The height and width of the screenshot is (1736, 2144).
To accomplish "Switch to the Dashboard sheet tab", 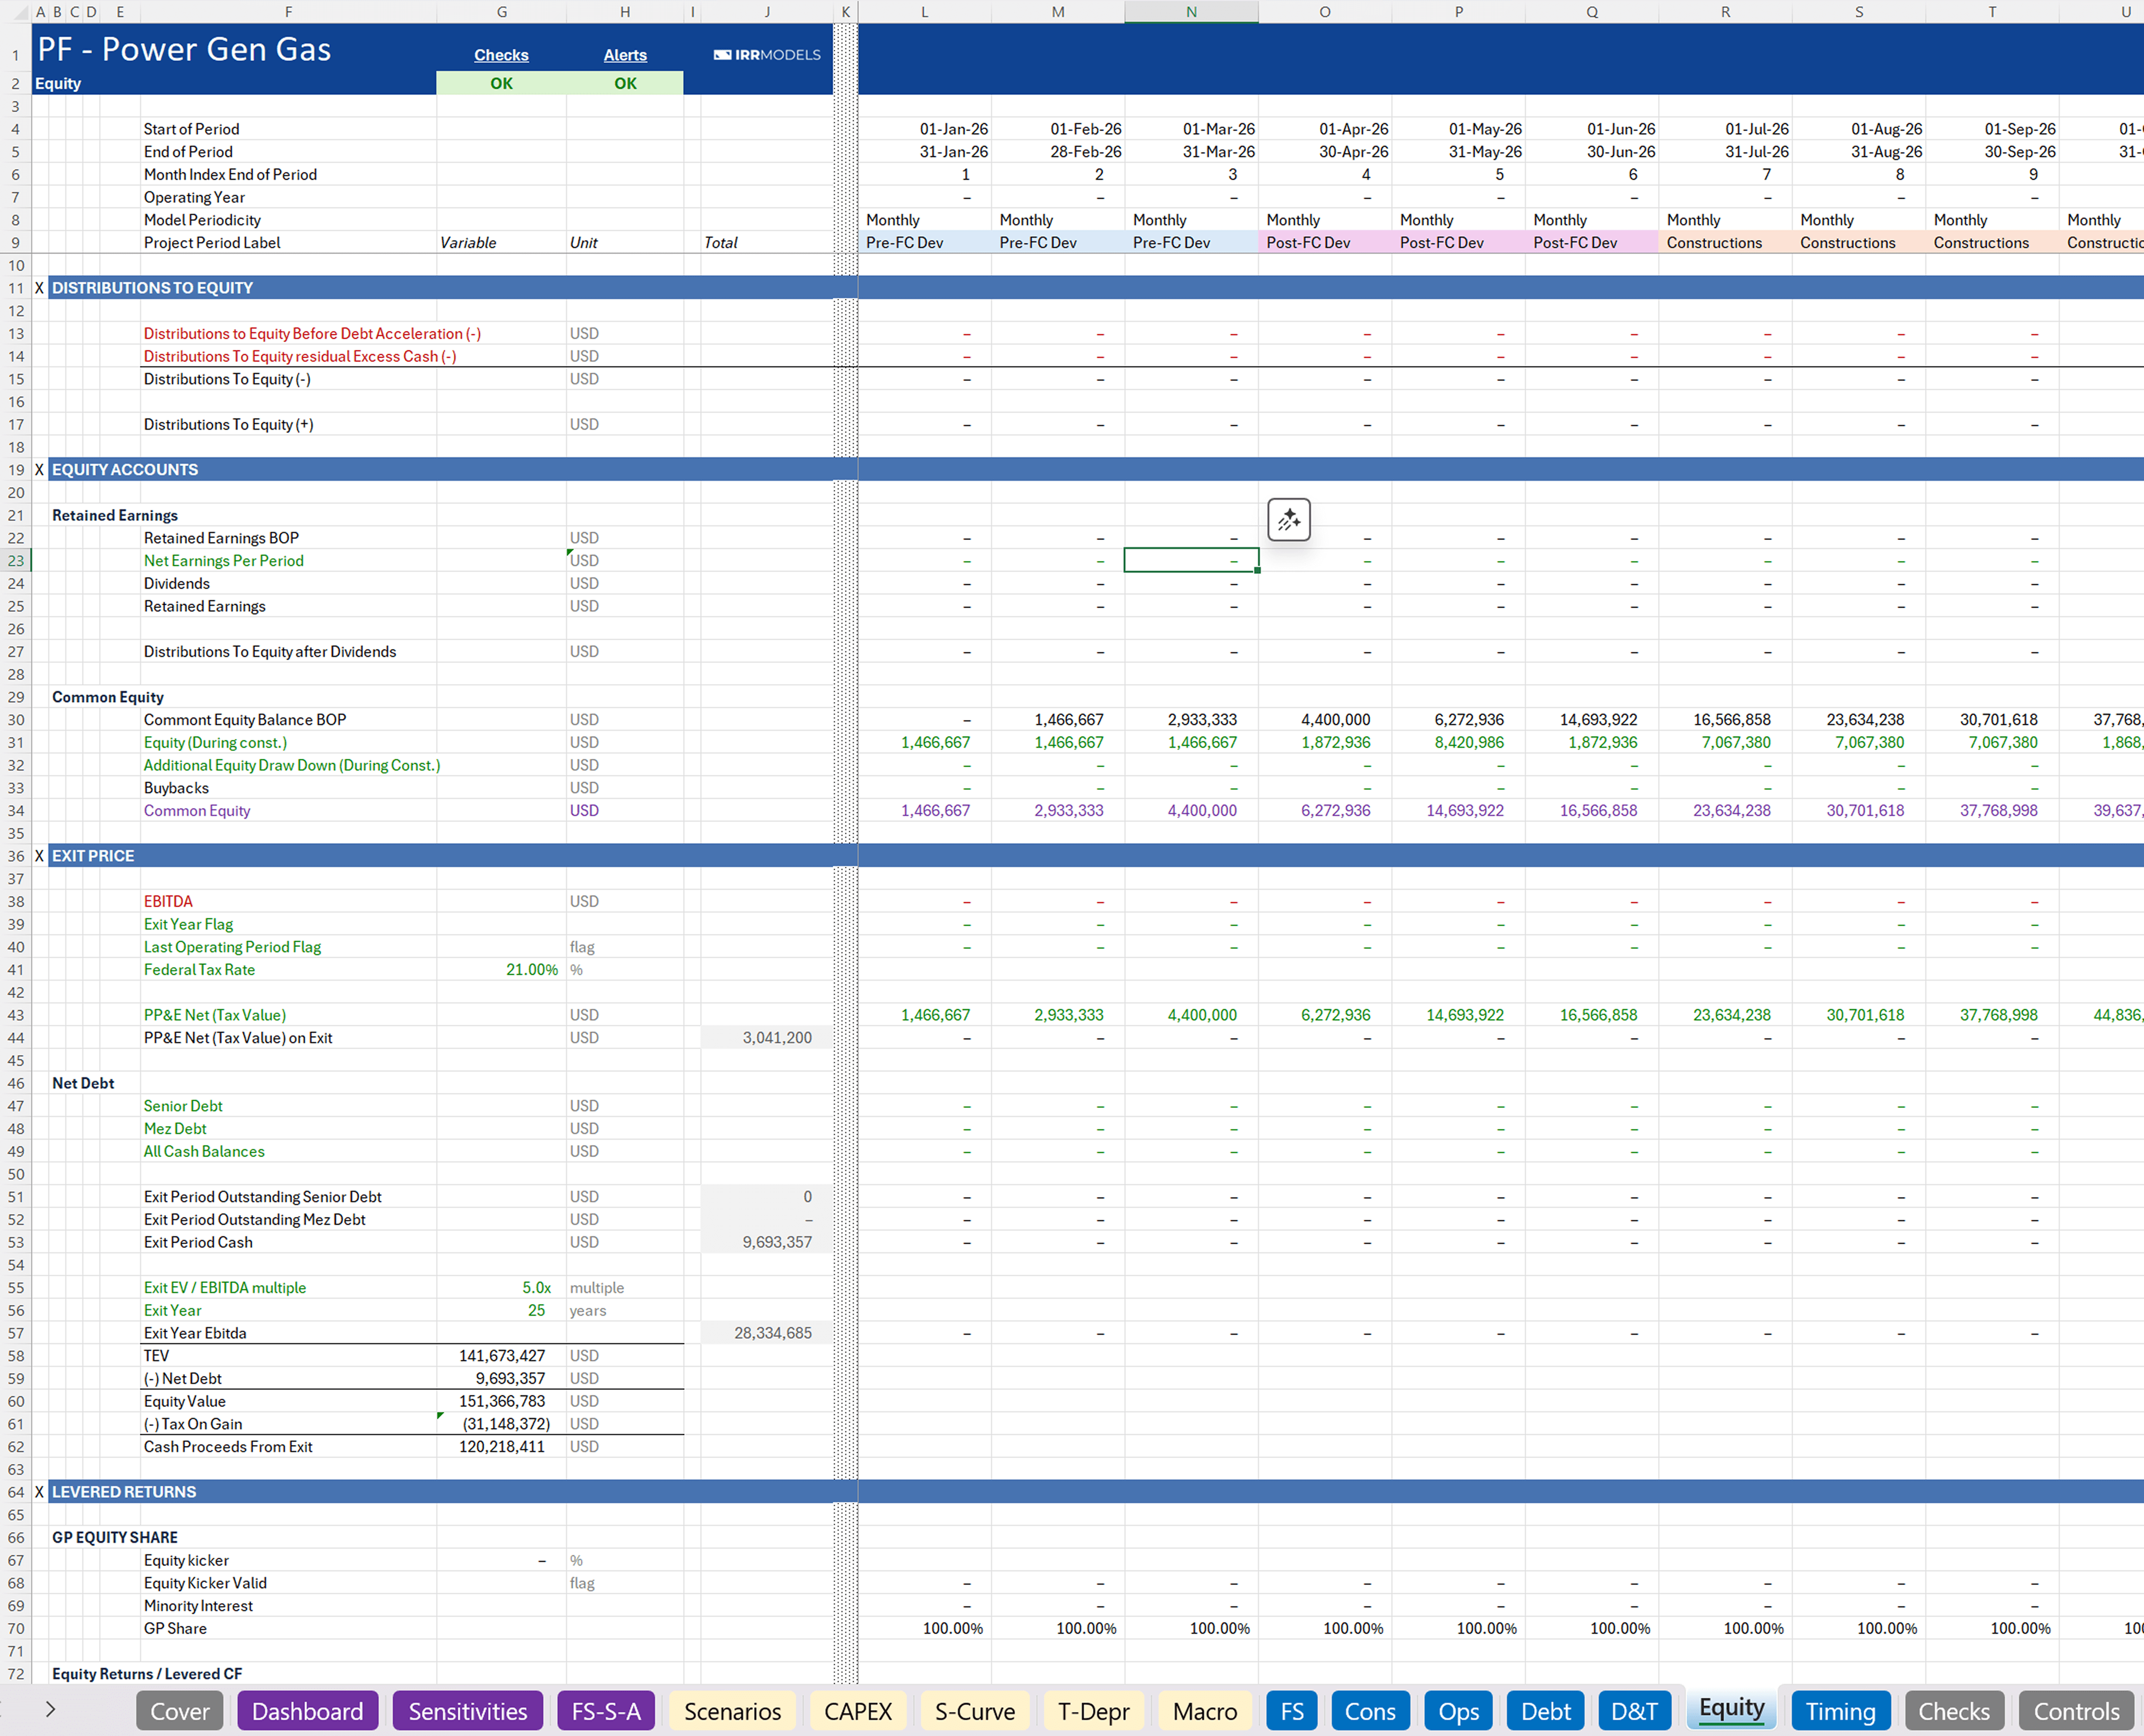I will tap(307, 1711).
